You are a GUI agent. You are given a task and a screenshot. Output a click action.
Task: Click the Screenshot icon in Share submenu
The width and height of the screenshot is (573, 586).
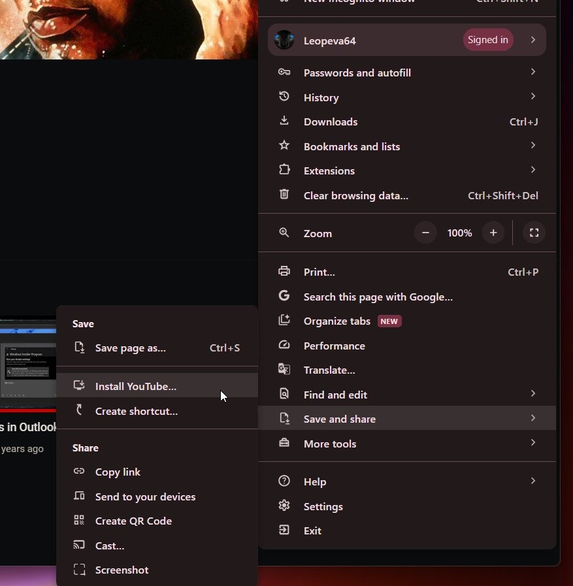[x=79, y=569]
